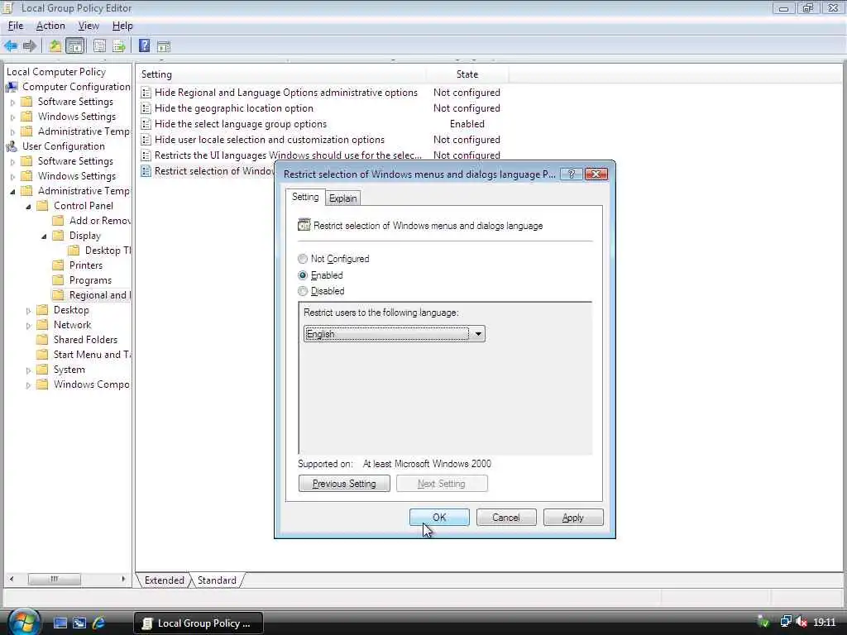The height and width of the screenshot is (635, 847).
Task: Click the Show/Hide Action Pane icon
Action: coord(164,47)
